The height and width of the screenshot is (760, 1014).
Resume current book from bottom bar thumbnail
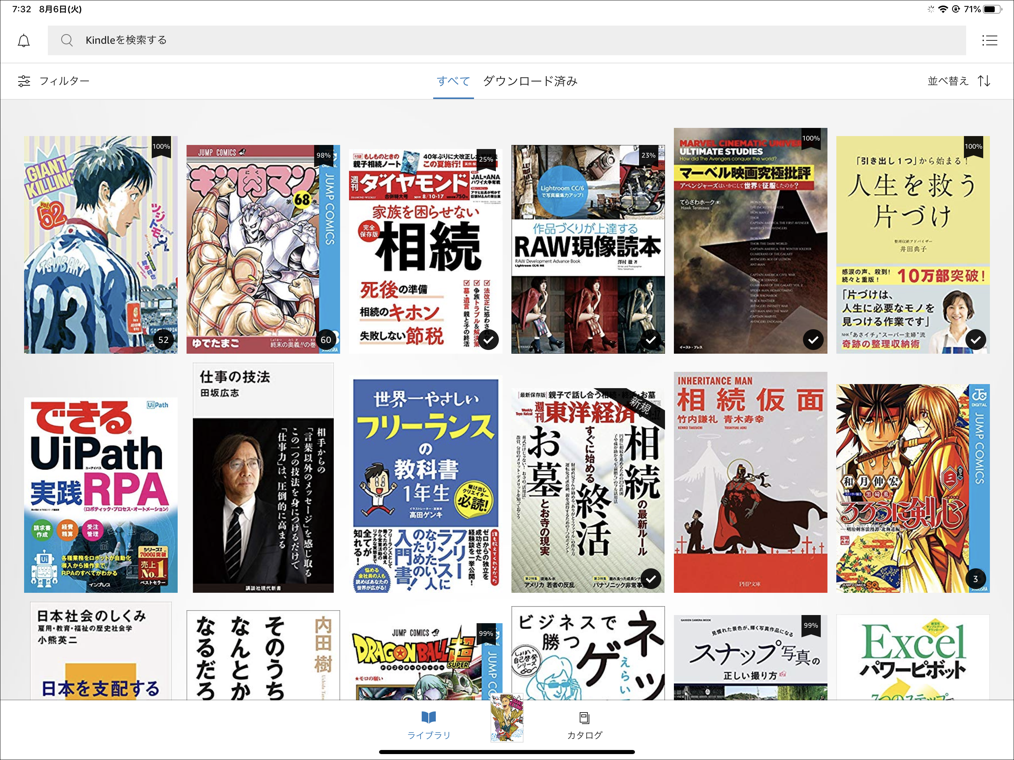[507, 718]
